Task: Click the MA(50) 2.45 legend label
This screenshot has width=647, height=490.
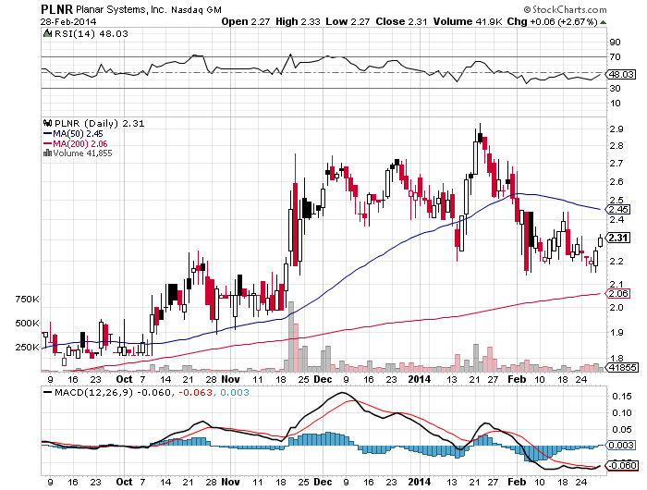Action: (78, 134)
